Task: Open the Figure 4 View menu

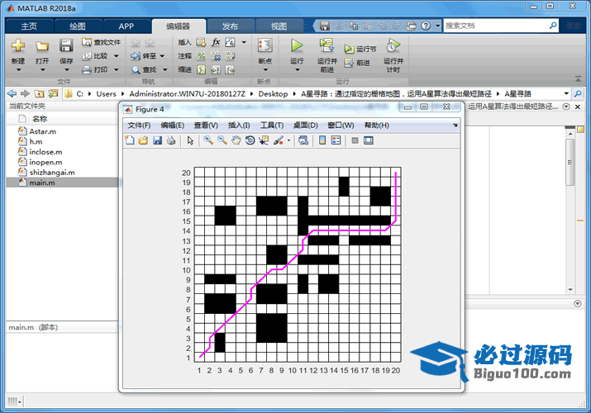Action: tap(206, 126)
